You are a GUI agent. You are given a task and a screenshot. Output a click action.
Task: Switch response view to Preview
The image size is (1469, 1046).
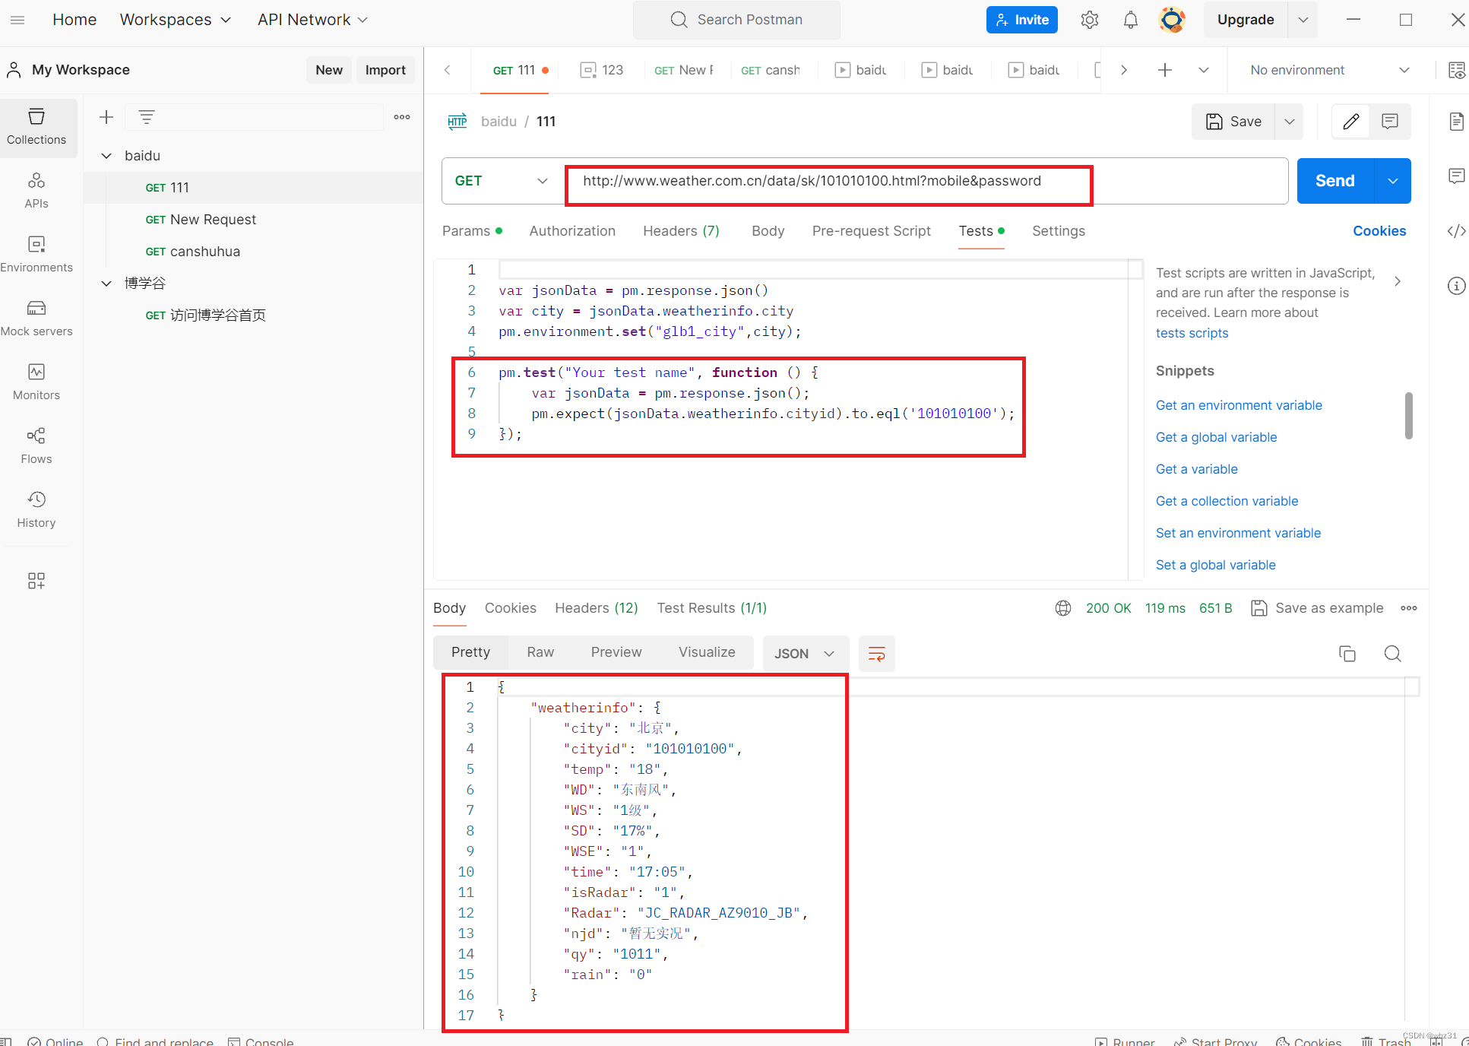(x=616, y=652)
